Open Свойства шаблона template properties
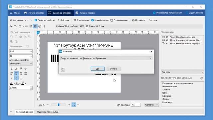Viewport: 213px width, 120px height. click(x=45, y=20)
